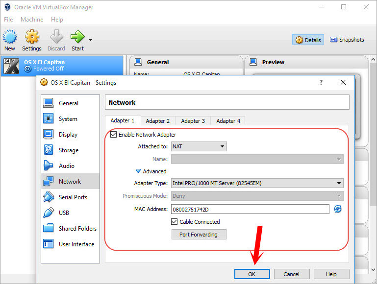Collapse the Advanced section triangle
The width and height of the screenshot is (377, 284).
[x=138, y=171]
